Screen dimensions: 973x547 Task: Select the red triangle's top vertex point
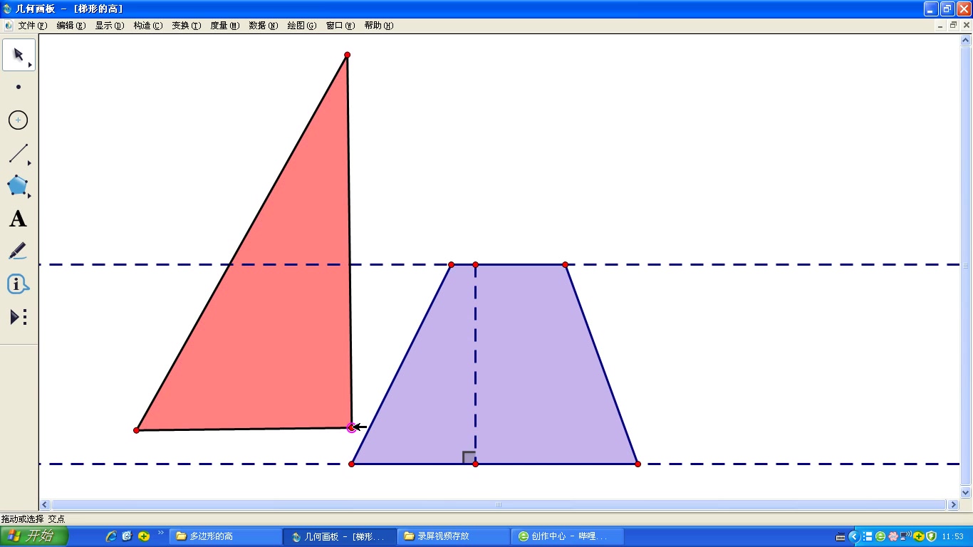pos(347,55)
